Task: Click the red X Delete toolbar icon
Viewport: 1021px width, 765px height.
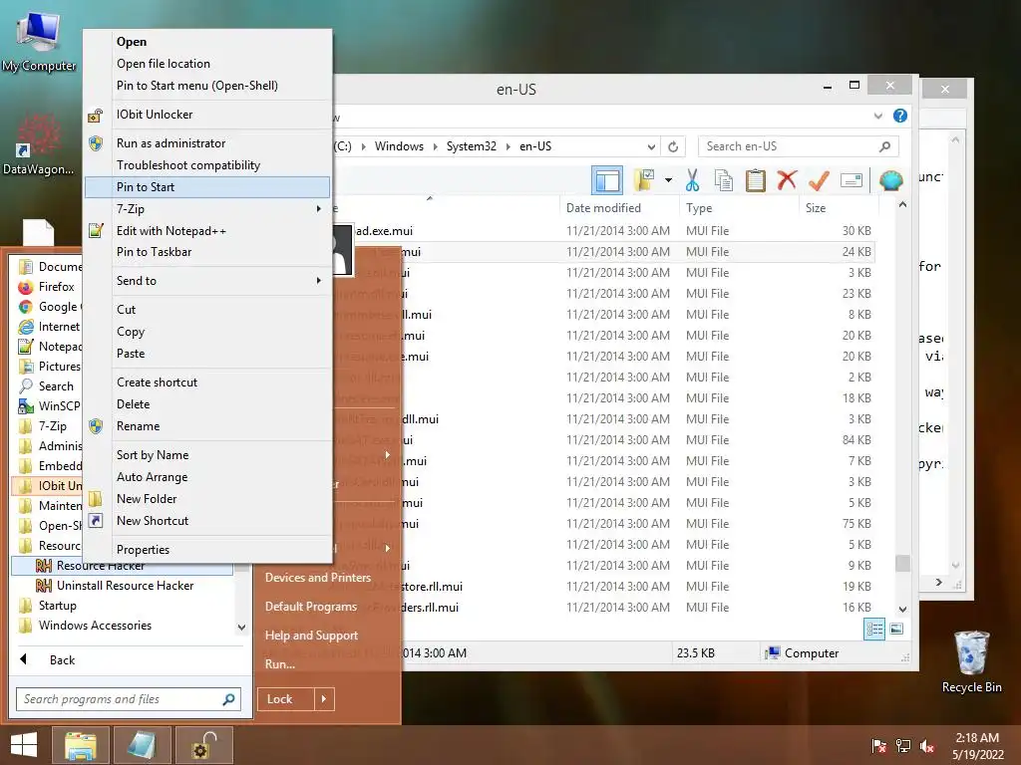Action: point(788,180)
